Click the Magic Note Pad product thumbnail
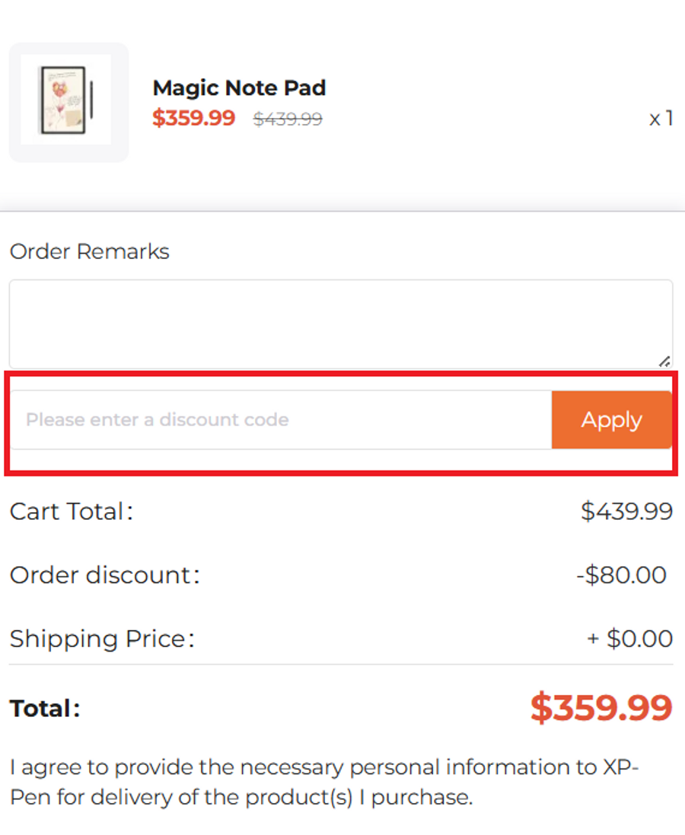Image resolution: width=685 pixels, height=835 pixels. [68, 102]
